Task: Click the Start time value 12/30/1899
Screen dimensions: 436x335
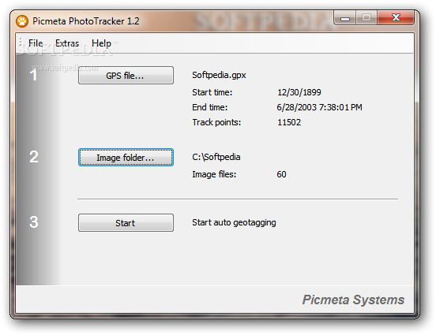Action: [299, 92]
